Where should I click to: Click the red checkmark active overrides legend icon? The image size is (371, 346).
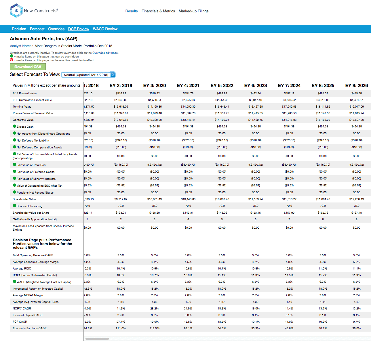(x=12, y=60)
